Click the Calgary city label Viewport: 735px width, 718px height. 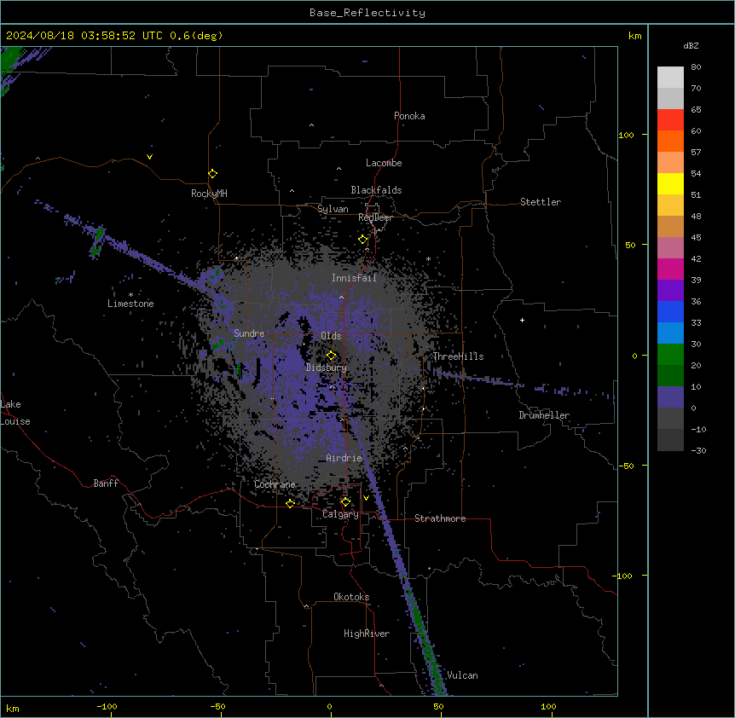coord(340,514)
